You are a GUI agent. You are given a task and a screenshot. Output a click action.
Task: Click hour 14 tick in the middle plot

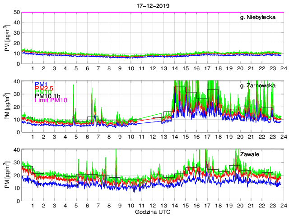175,137
